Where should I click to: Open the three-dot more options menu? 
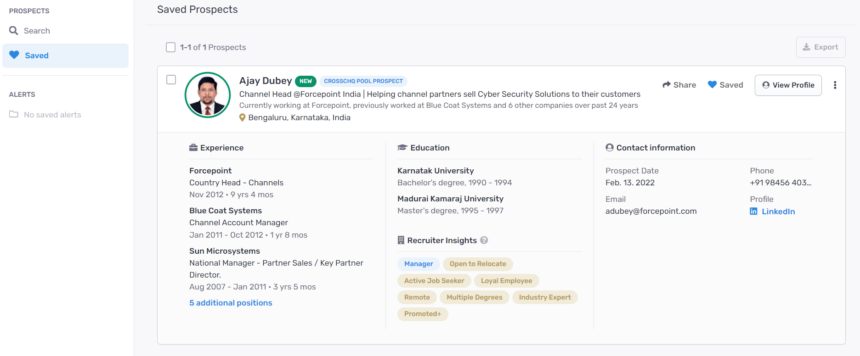[x=835, y=85]
